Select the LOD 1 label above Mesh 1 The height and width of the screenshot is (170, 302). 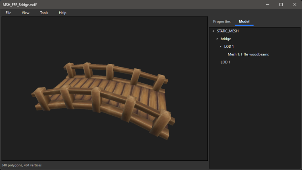pos(230,47)
